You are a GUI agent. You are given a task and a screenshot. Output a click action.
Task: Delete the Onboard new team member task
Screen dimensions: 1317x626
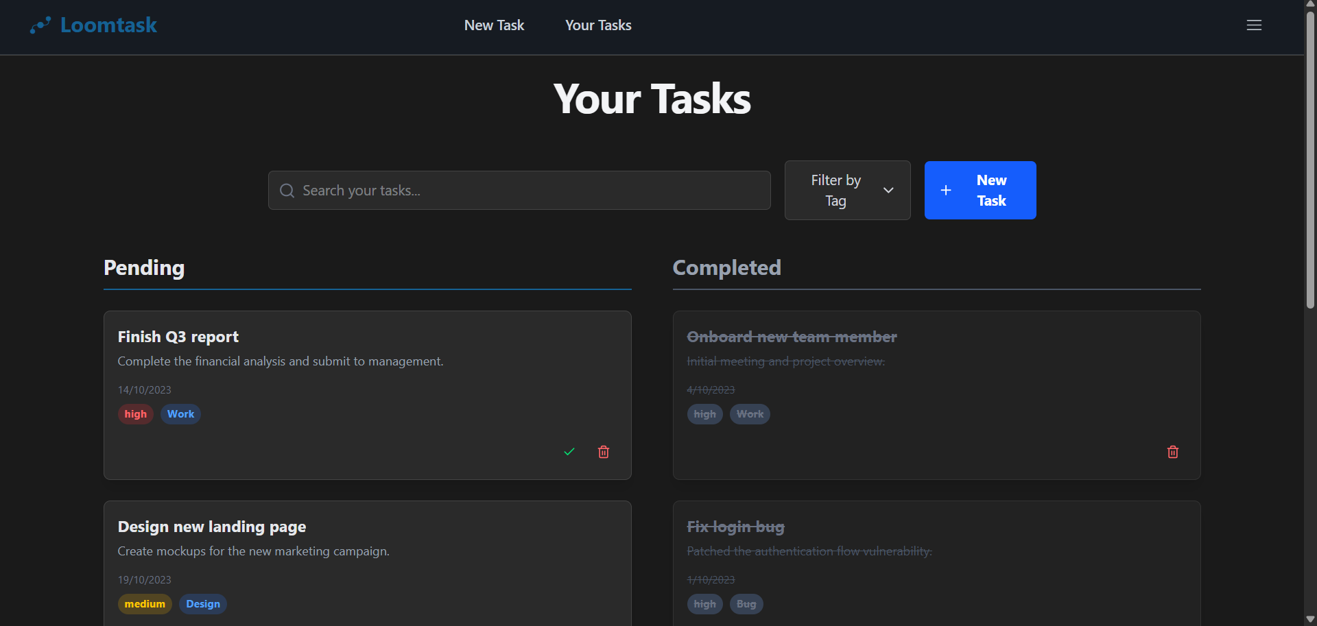click(1173, 452)
